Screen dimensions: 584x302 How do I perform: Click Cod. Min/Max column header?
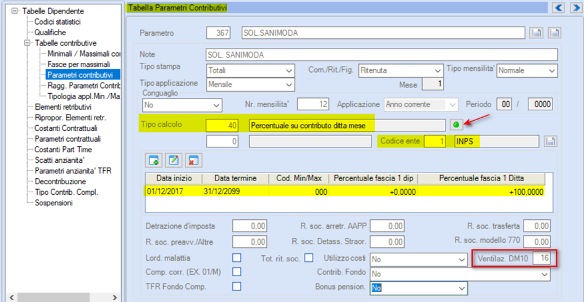pos(298,178)
